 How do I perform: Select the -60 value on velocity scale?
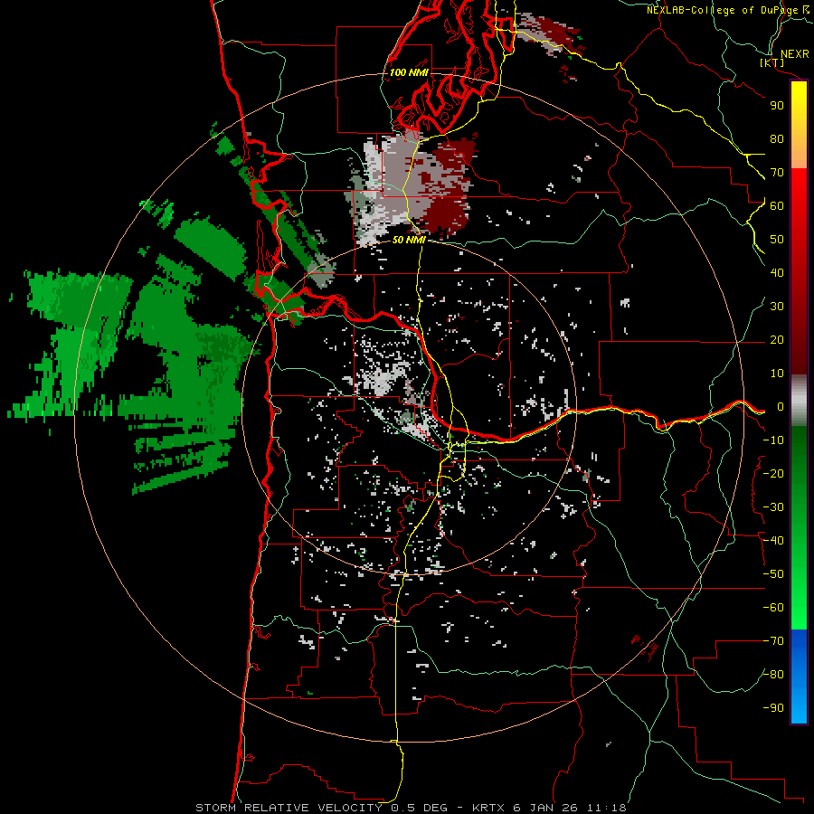773,608
